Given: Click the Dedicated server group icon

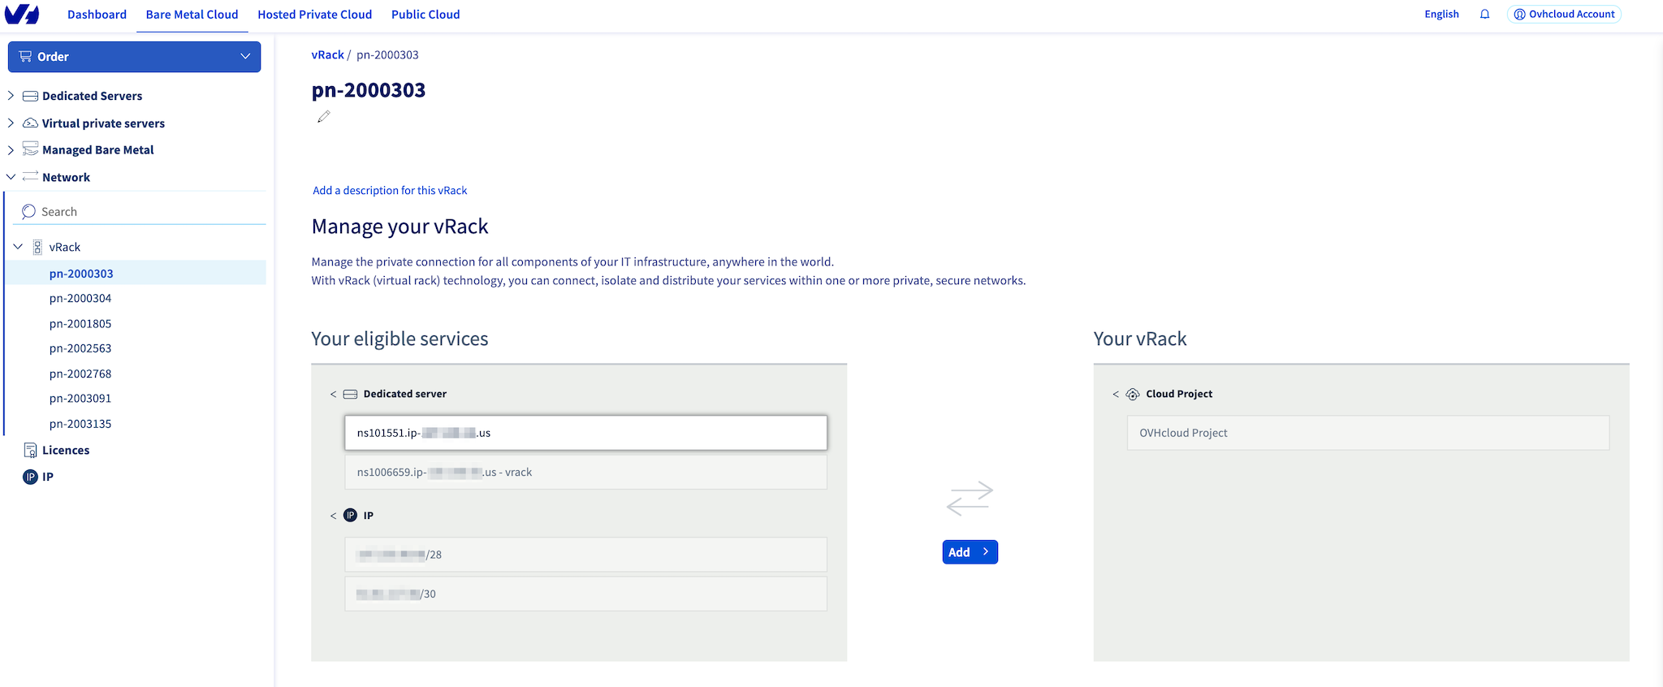Looking at the screenshot, I should (x=350, y=394).
